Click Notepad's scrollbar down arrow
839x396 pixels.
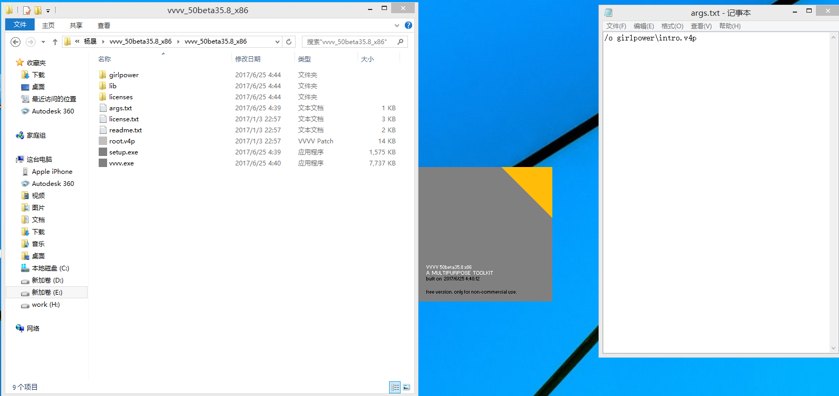833,348
